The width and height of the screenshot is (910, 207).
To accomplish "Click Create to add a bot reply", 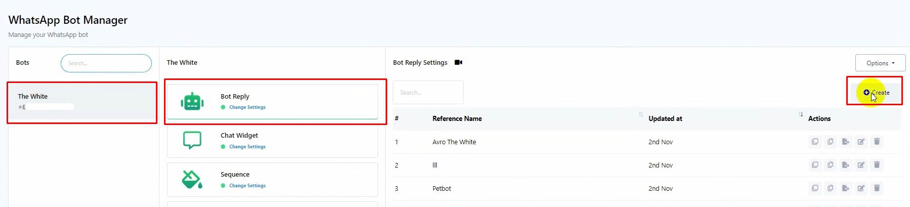I will pos(877,93).
